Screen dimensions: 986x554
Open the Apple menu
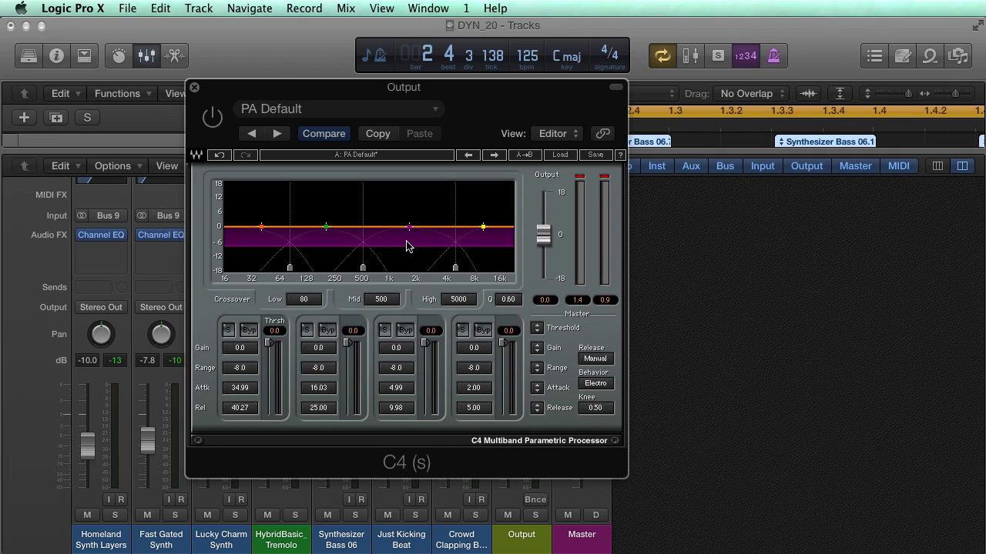(x=21, y=8)
